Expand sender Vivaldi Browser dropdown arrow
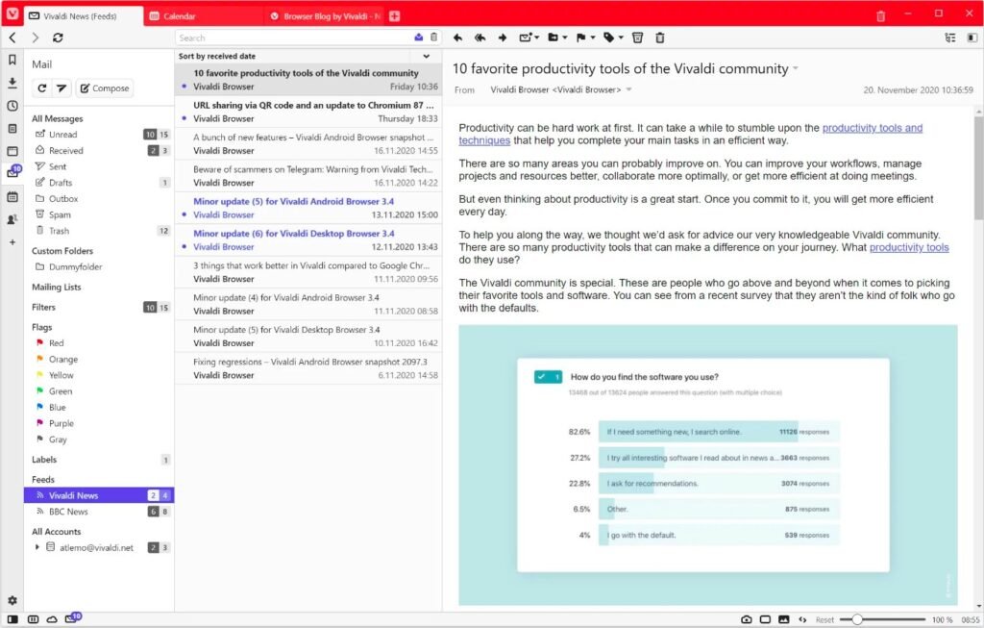 [x=628, y=89]
